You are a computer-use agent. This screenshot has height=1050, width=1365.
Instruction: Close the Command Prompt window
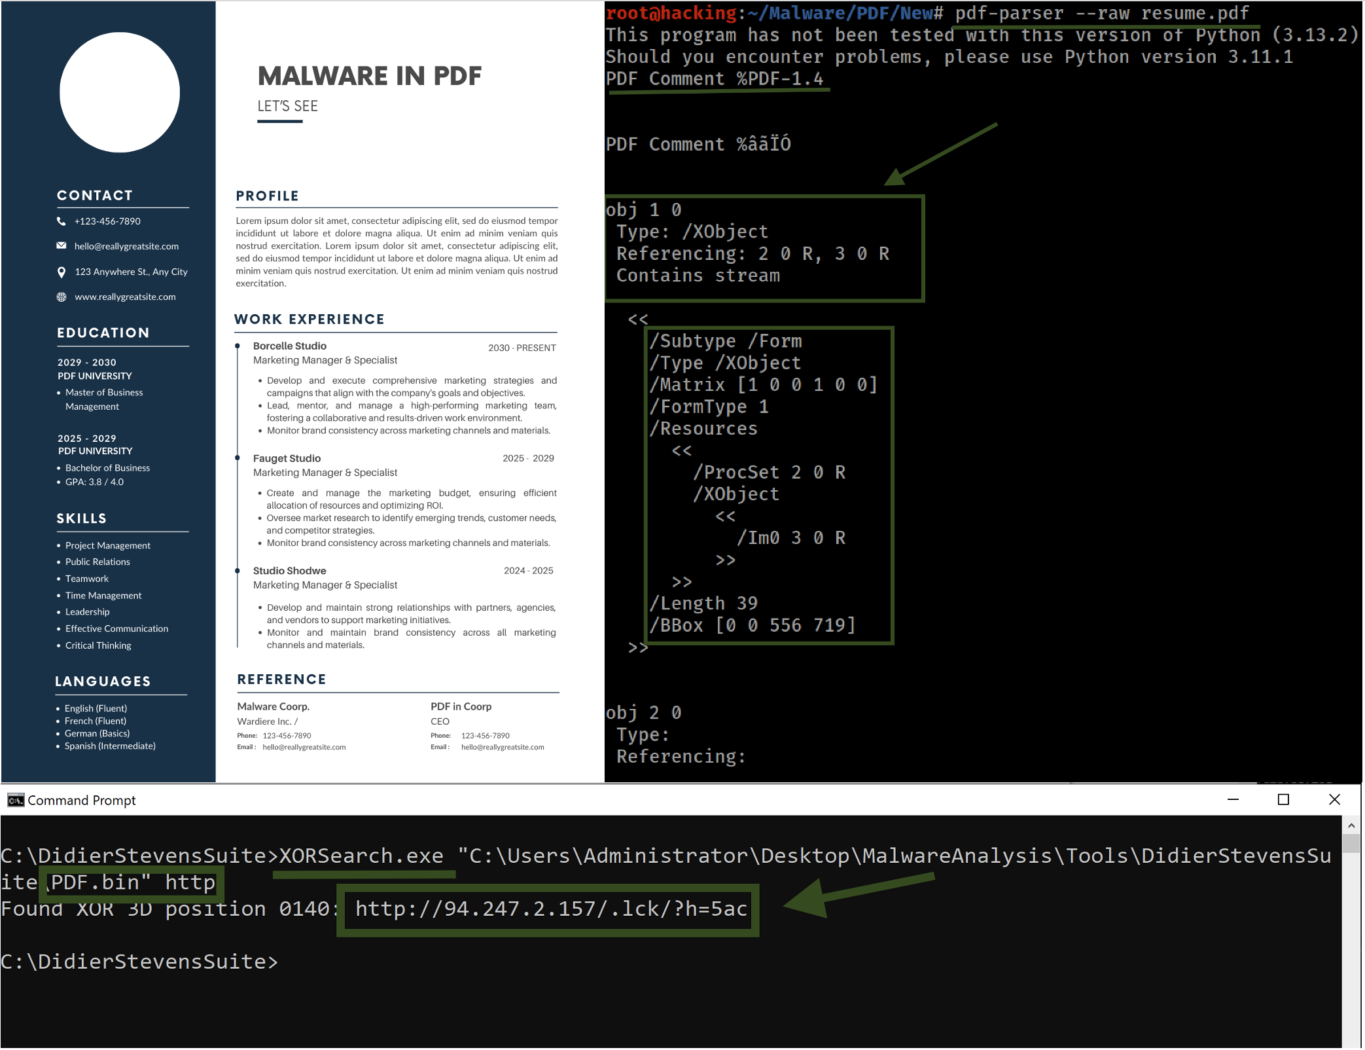pos(1335,800)
